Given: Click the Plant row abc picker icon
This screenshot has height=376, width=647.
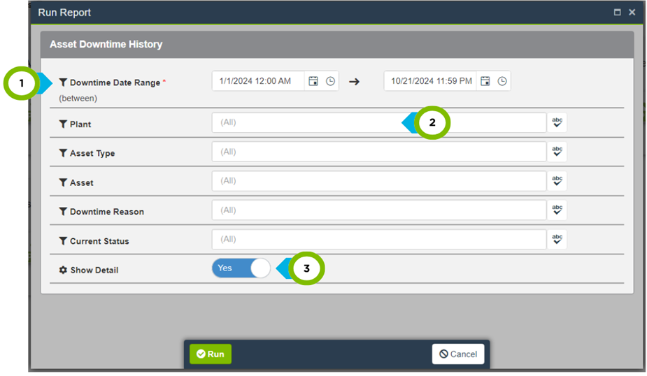Looking at the screenshot, I should [557, 122].
